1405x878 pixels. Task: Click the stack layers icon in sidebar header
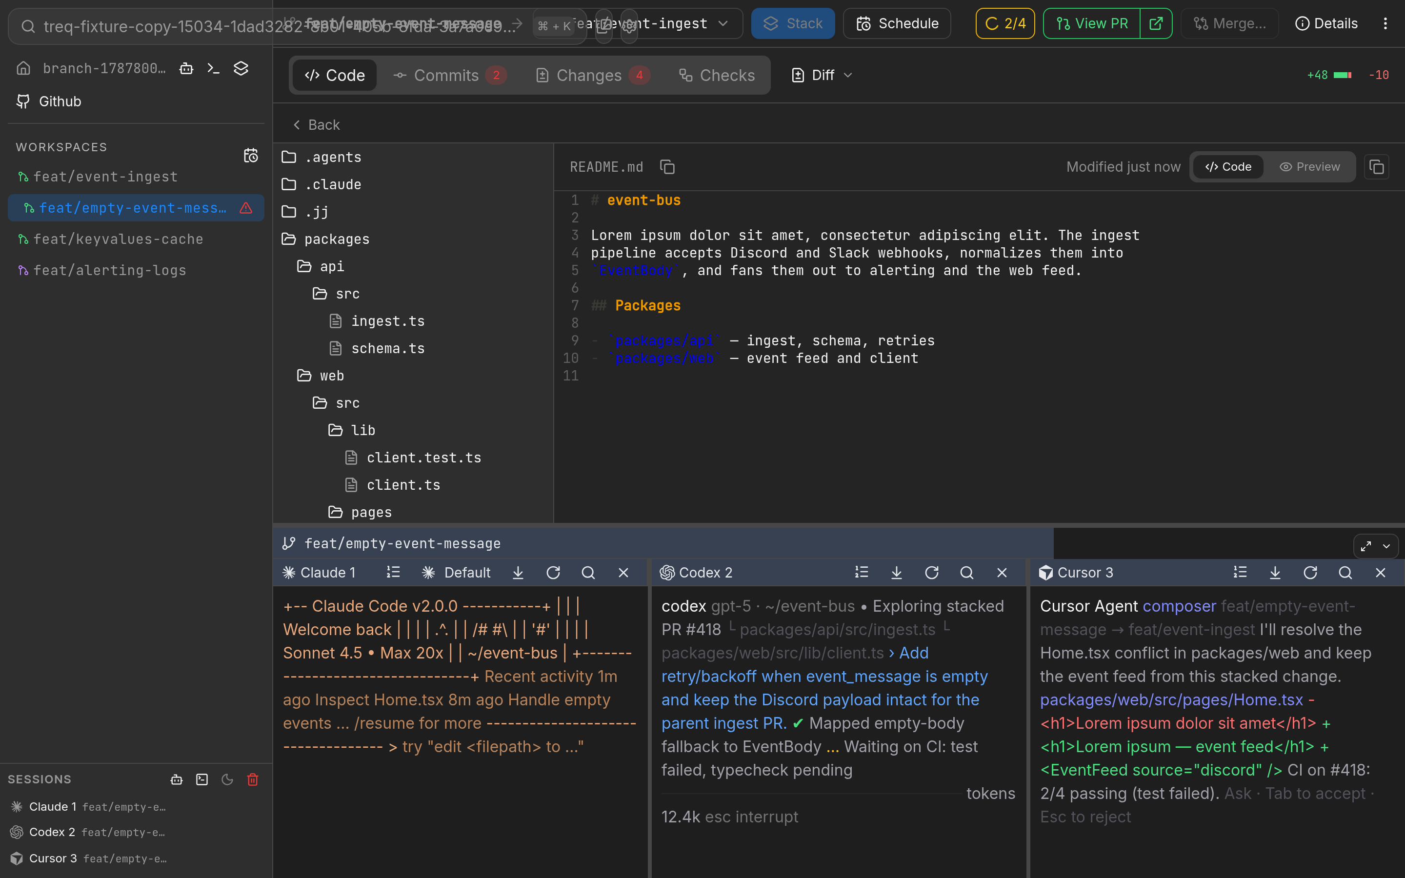pyautogui.click(x=241, y=68)
